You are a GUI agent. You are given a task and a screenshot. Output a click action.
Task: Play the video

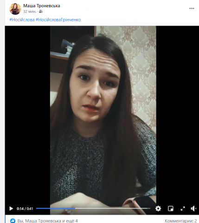(x=11, y=209)
